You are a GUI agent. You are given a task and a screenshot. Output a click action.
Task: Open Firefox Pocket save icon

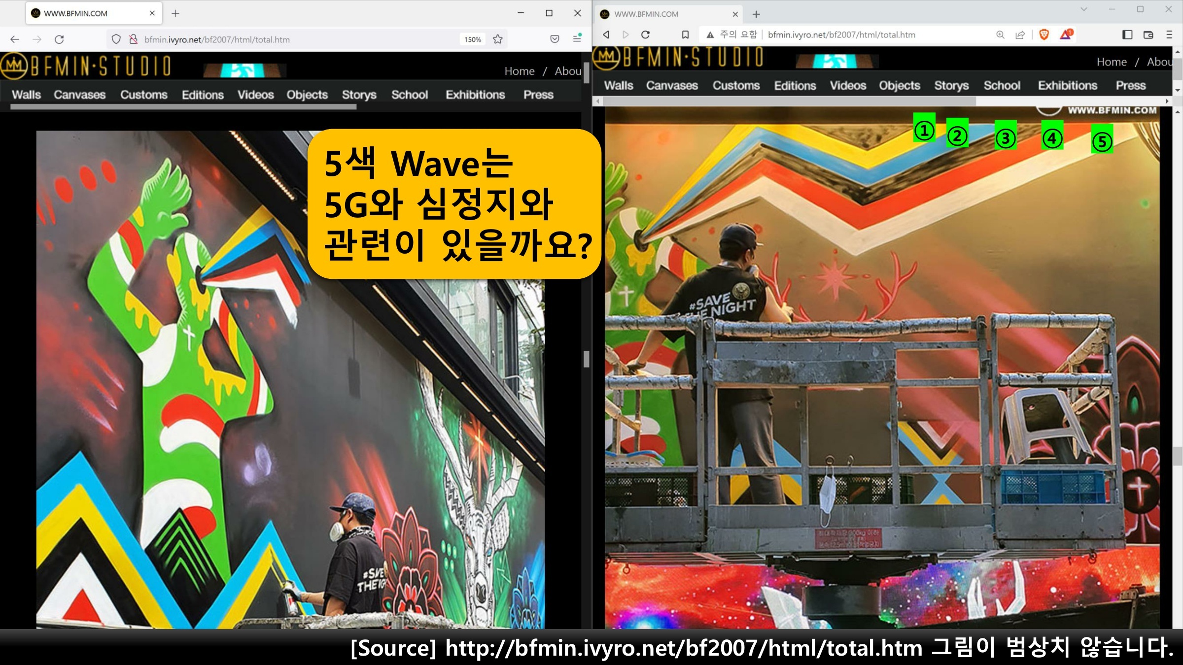tap(555, 39)
